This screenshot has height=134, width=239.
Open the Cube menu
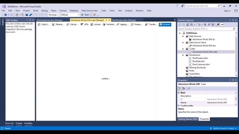[x=103, y=11]
